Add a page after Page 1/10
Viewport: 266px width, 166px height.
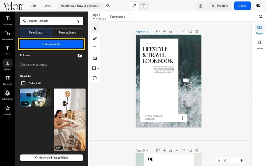[164, 31]
